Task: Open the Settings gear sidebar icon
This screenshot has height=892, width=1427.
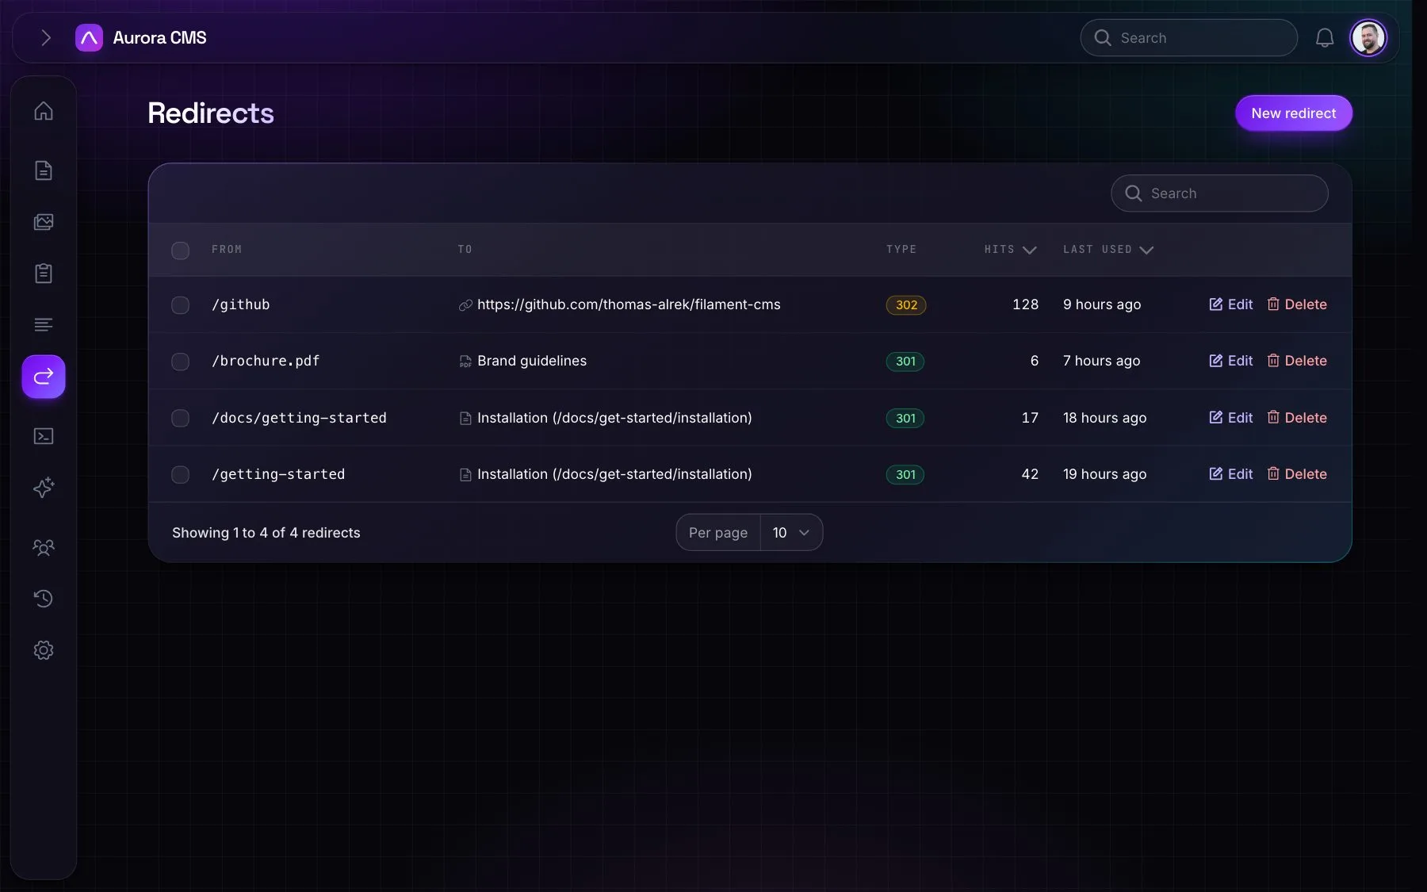Action: tap(44, 650)
